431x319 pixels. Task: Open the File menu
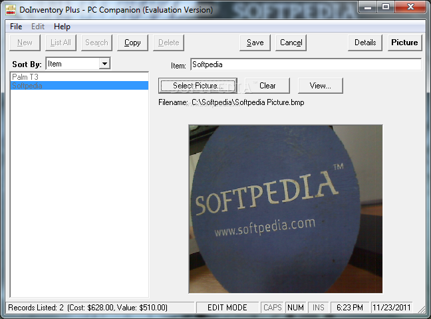click(x=16, y=27)
